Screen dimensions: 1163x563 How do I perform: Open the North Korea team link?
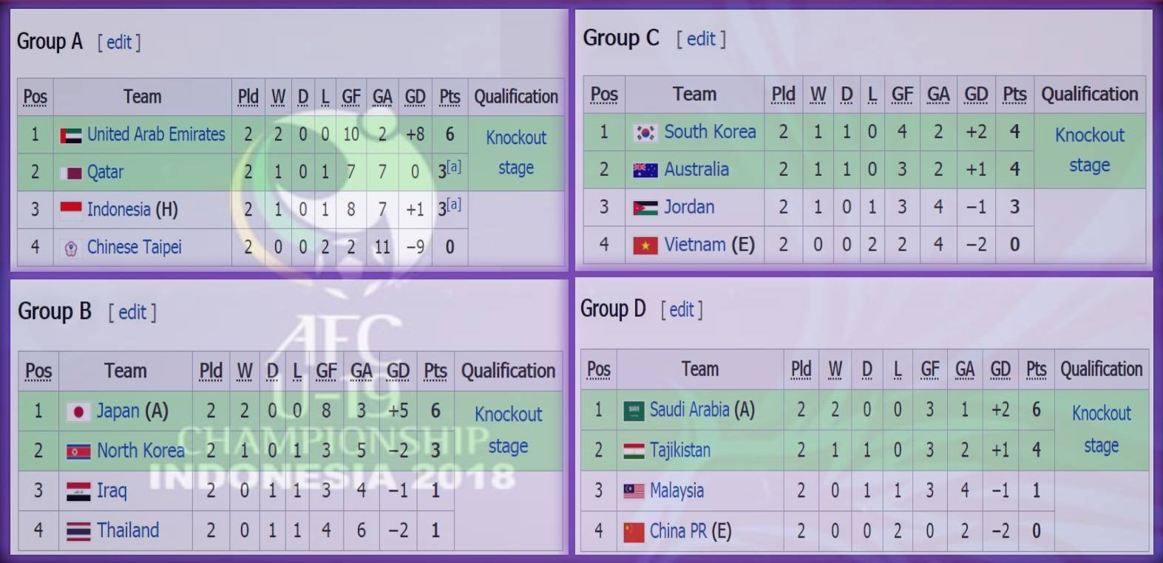[x=140, y=451]
